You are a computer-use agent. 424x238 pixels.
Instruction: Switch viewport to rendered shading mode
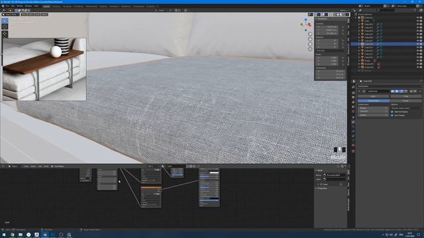click(x=344, y=15)
